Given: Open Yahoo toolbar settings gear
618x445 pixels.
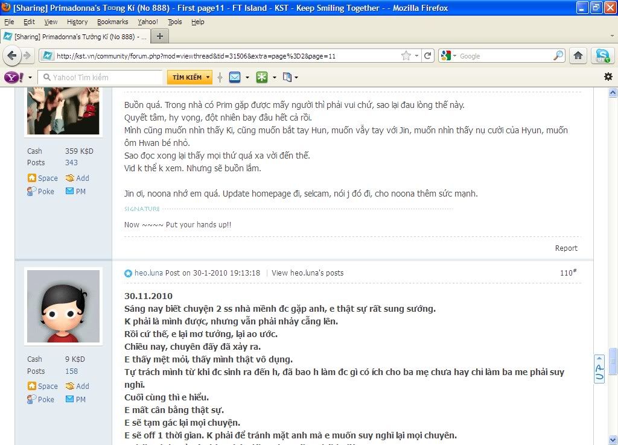Looking at the screenshot, I should (608, 77).
